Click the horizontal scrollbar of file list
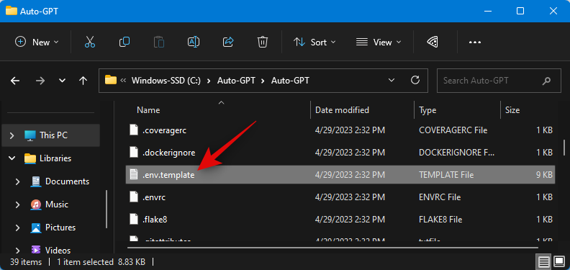Viewport: 570px width, 270px height. pos(332,248)
